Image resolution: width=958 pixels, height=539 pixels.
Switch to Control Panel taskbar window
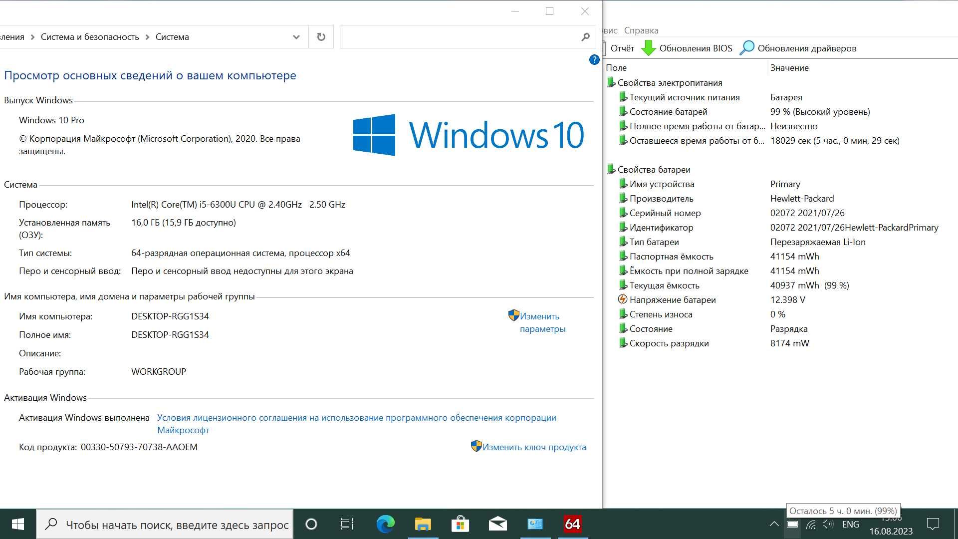coord(535,524)
